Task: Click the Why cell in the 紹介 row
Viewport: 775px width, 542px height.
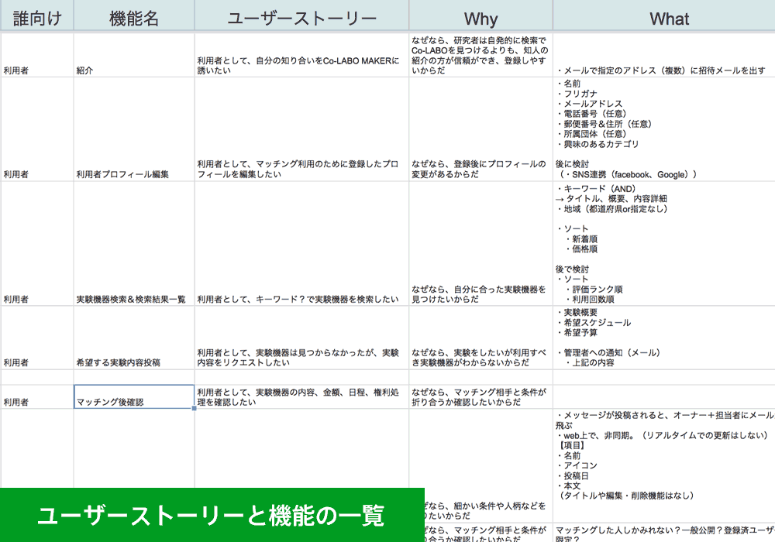Action: pyautogui.click(x=480, y=55)
